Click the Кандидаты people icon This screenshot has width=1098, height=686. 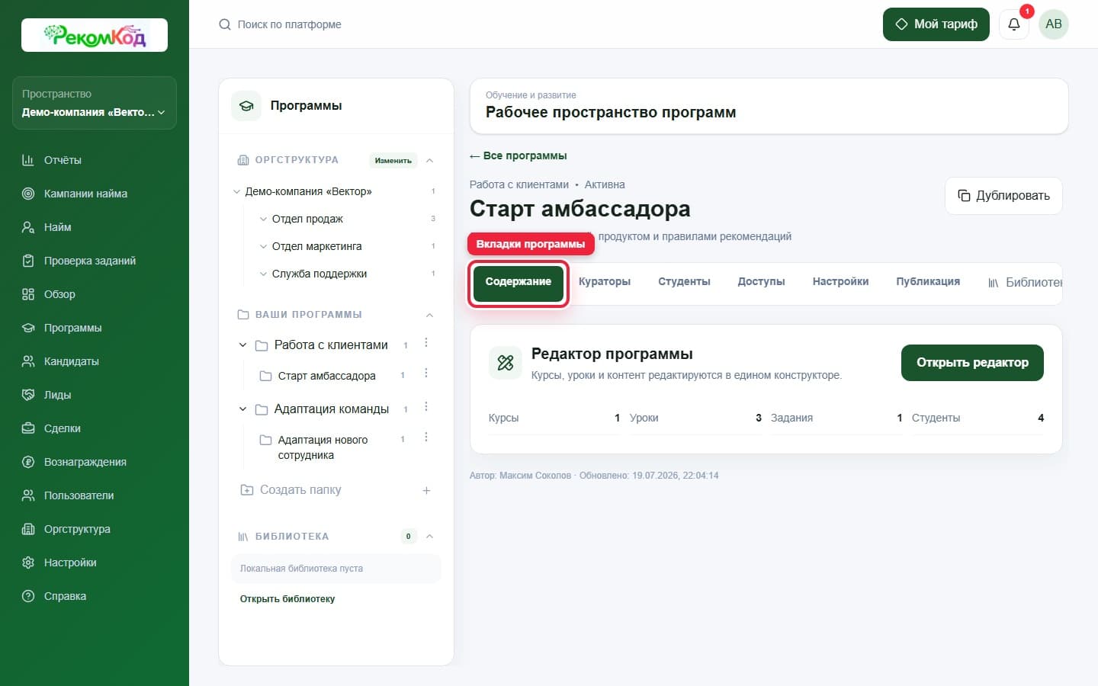(28, 361)
